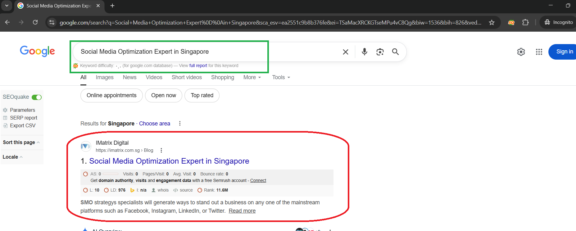
Task: Switch to the News tab
Action: (129, 77)
